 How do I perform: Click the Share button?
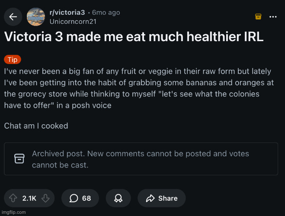click(162, 198)
